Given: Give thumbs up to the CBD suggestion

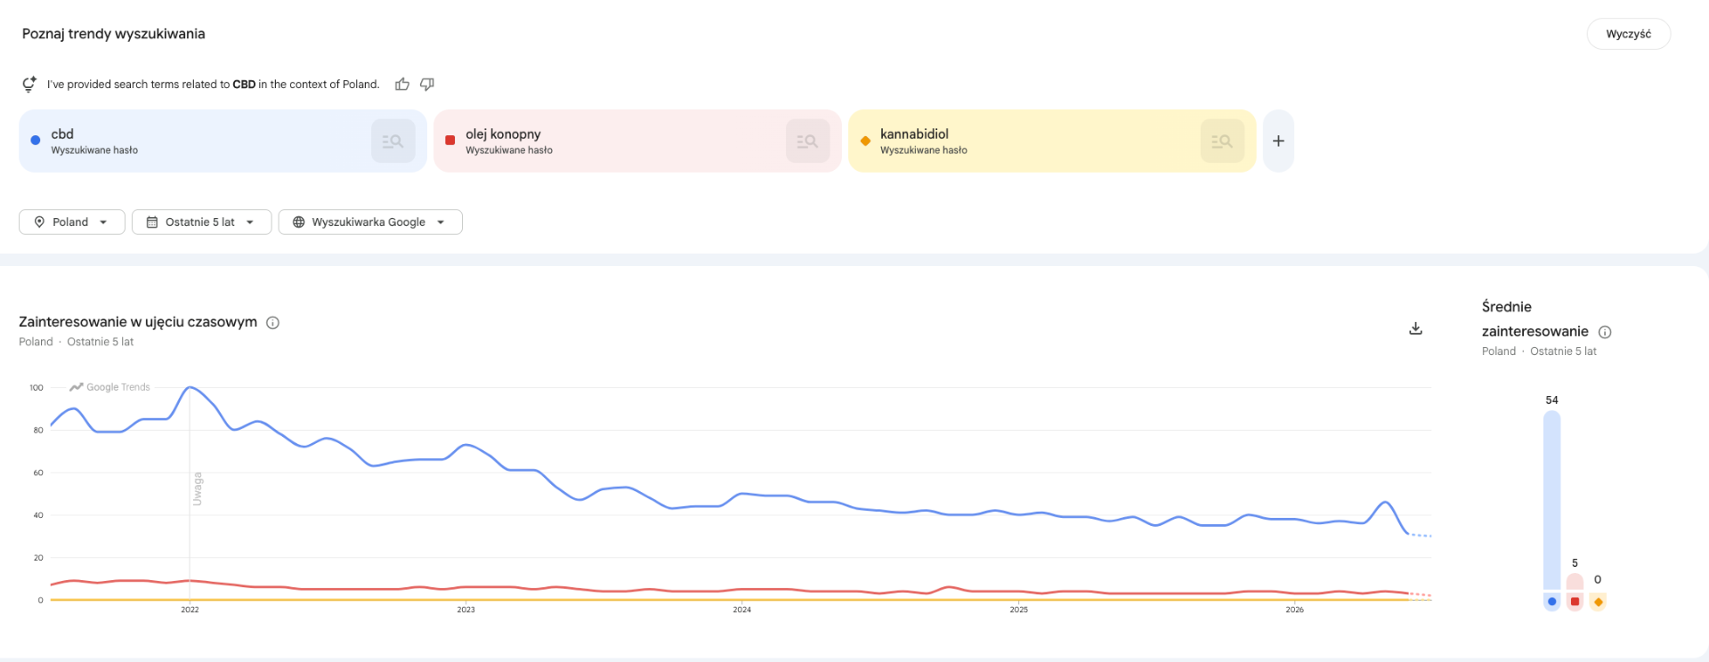Looking at the screenshot, I should tap(402, 85).
